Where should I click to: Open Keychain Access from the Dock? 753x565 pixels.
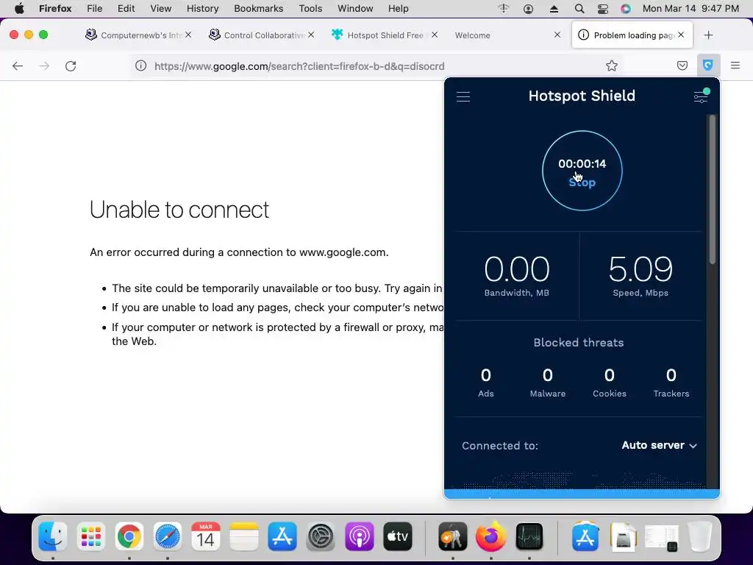453,536
